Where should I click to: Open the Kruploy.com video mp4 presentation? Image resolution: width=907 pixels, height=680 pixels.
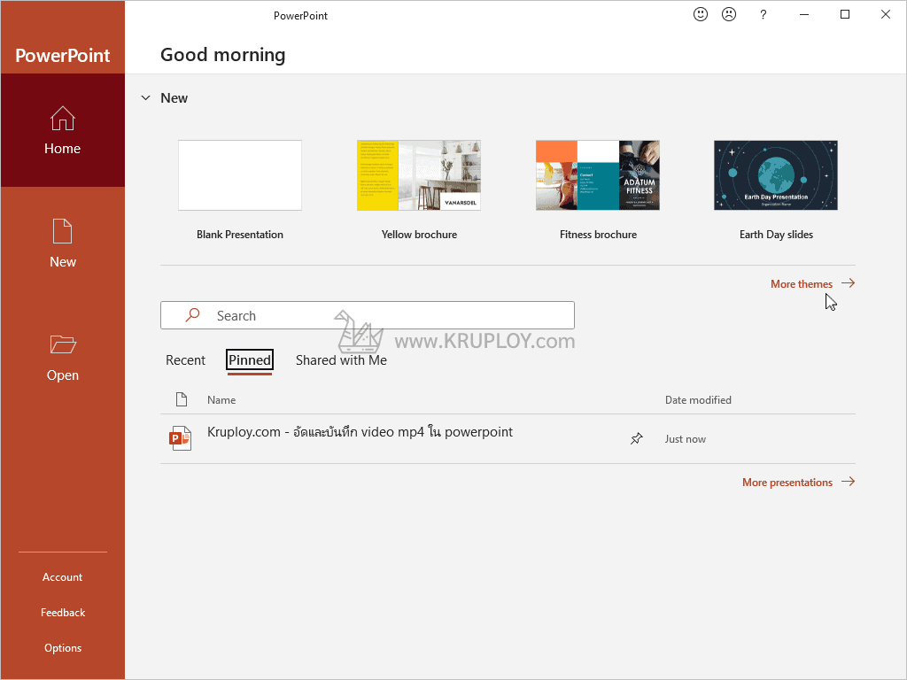pos(360,432)
